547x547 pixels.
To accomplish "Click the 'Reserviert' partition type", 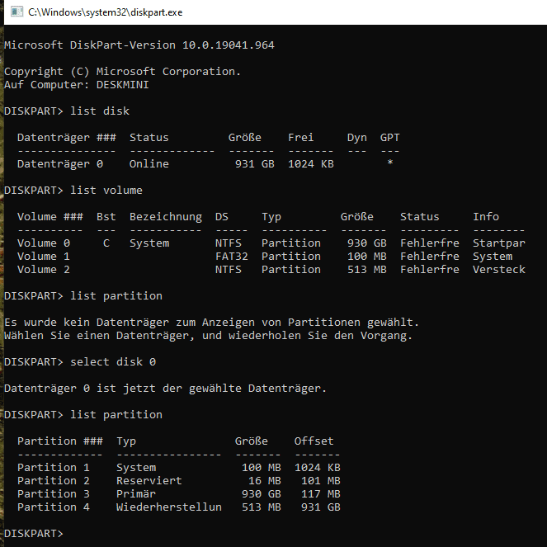I will point(149,481).
